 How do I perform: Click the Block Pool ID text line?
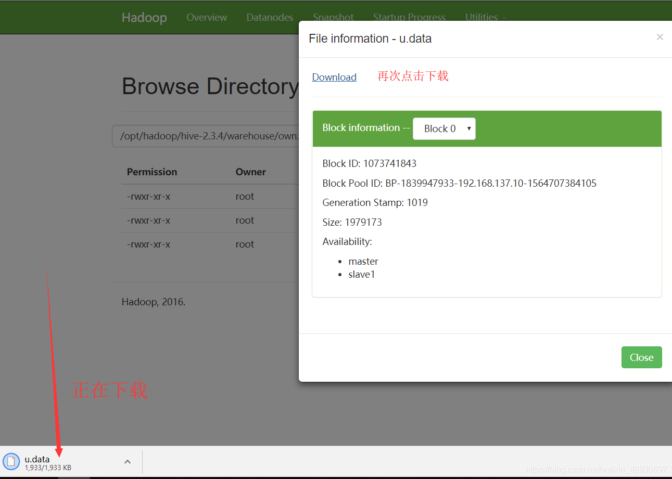460,183
